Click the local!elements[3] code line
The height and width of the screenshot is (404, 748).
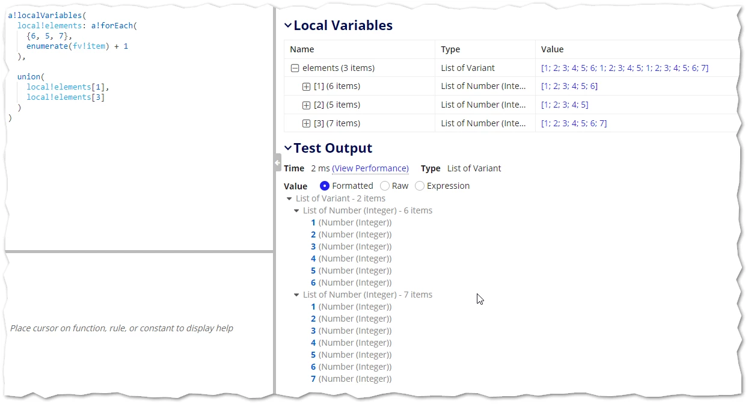[x=66, y=97]
